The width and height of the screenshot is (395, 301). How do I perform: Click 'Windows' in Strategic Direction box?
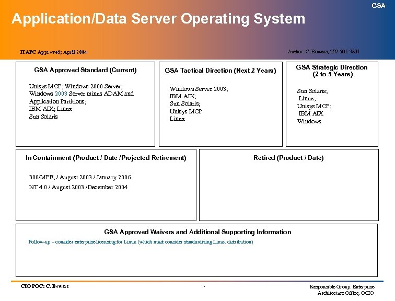click(x=309, y=121)
